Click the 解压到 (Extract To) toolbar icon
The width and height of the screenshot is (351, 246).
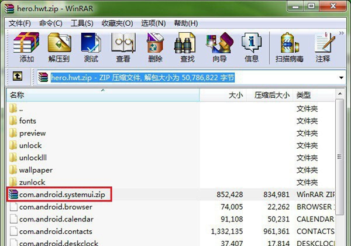tap(59, 47)
